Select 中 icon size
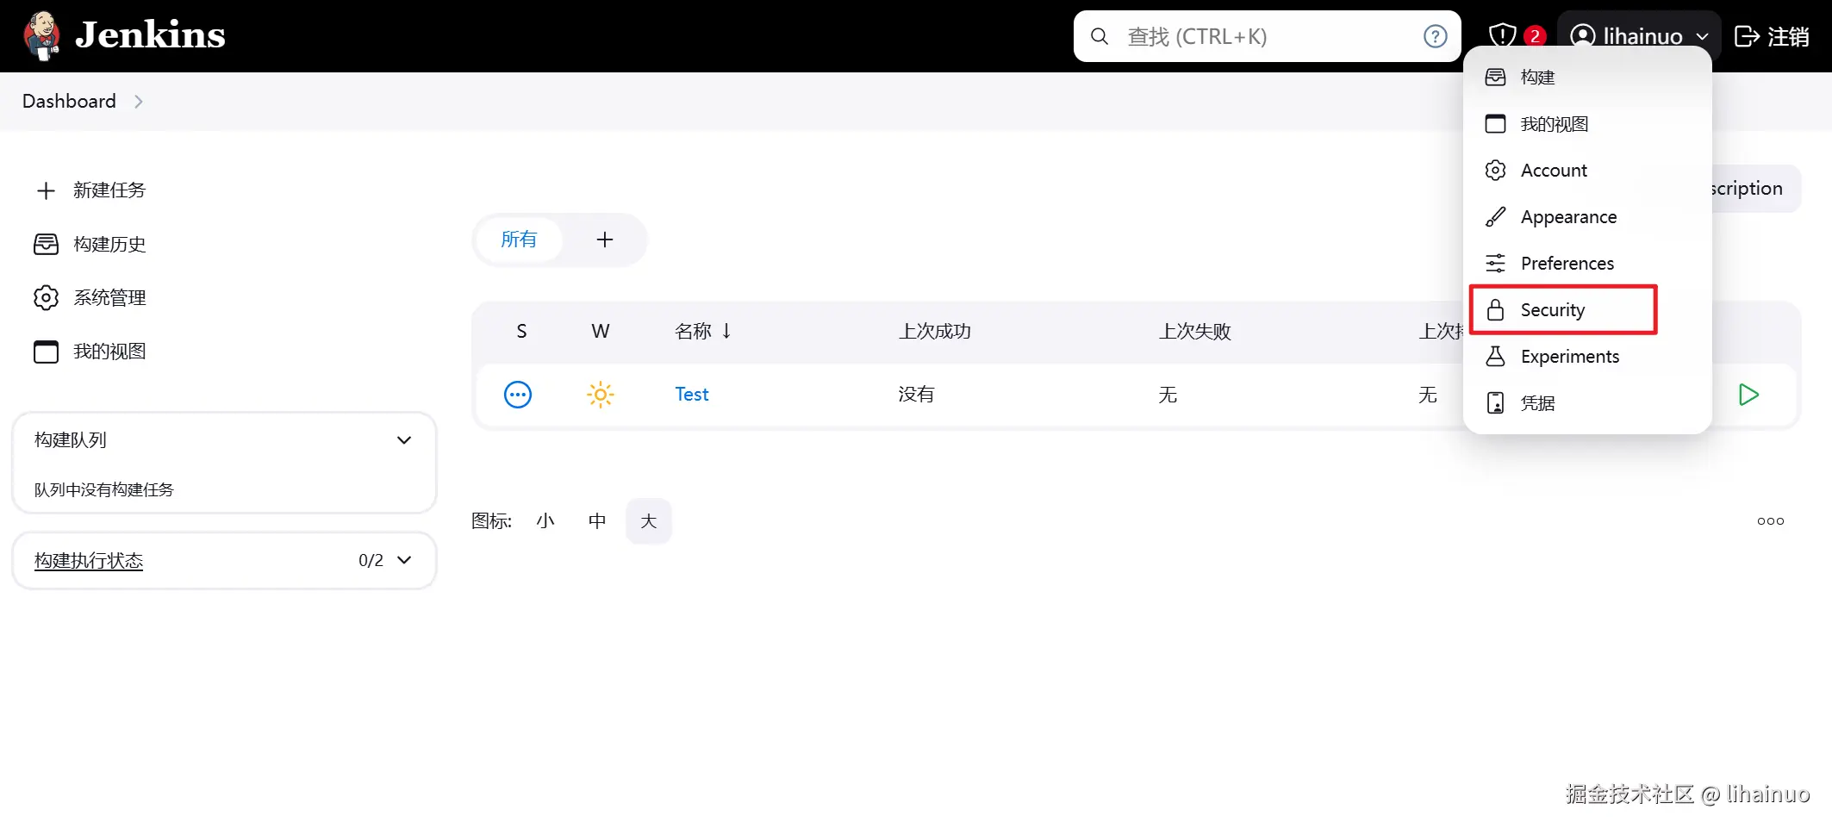This screenshot has width=1832, height=828. (596, 520)
